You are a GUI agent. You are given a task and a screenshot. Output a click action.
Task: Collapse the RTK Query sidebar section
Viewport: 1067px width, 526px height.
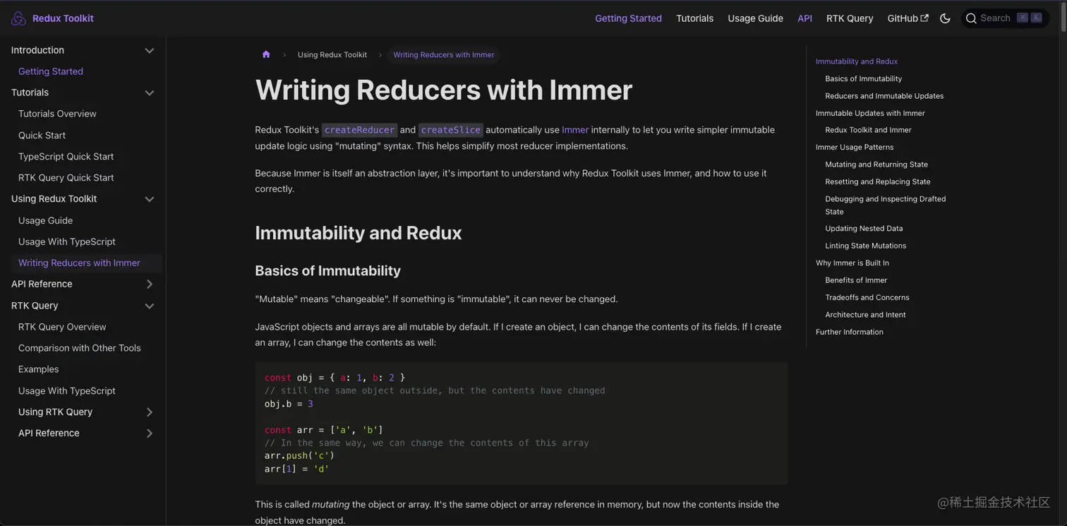point(150,306)
